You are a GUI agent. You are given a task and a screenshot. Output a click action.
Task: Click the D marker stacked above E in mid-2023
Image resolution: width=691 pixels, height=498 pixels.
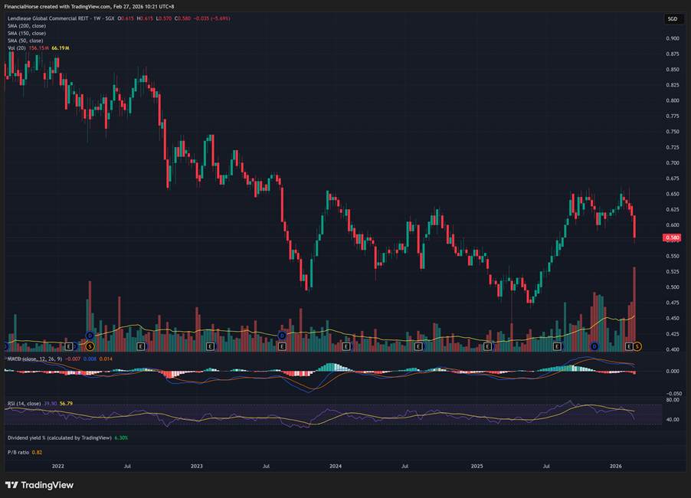pos(281,336)
